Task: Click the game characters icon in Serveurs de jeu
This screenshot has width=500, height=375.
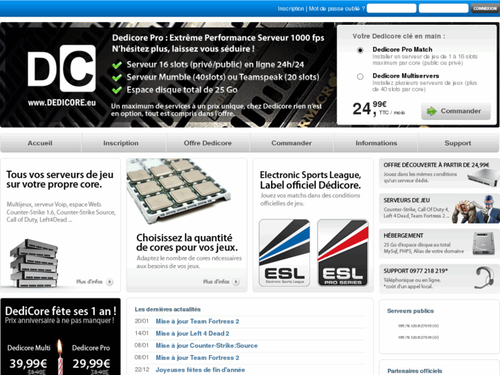Action: (x=477, y=209)
